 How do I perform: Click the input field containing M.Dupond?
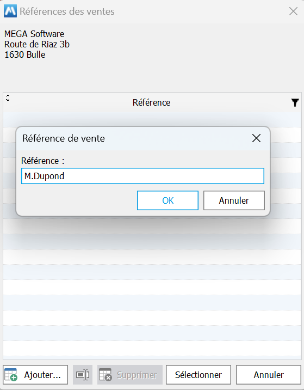click(142, 176)
